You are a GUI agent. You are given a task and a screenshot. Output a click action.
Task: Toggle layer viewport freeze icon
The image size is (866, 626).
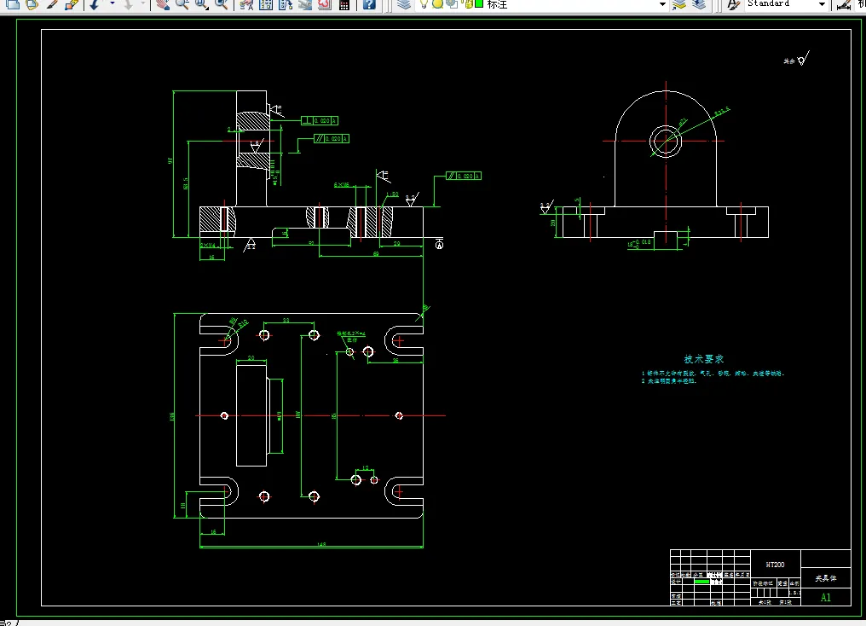coord(451,4)
